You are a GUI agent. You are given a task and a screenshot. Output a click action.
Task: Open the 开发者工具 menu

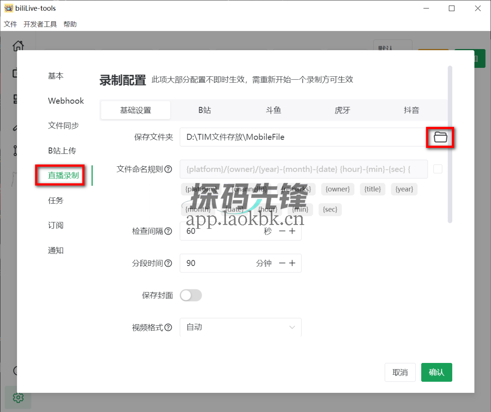point(40,24)
